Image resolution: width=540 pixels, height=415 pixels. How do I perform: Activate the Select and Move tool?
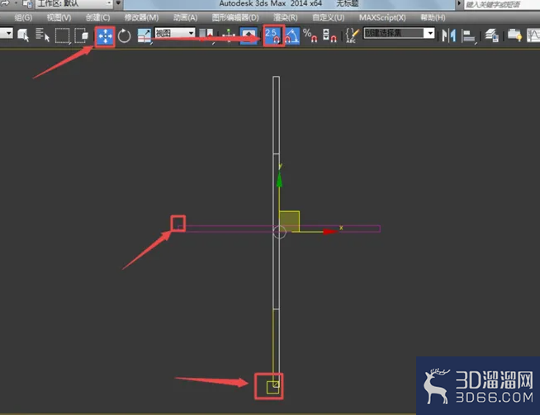tap(105, 36)
